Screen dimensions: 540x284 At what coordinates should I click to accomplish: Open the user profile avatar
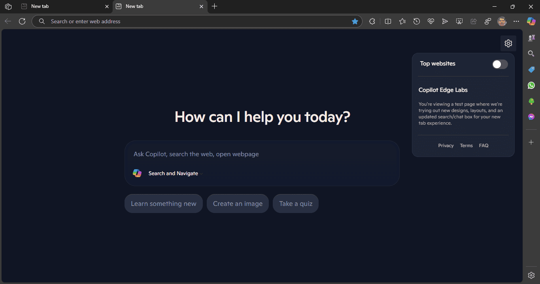point(502,21)
